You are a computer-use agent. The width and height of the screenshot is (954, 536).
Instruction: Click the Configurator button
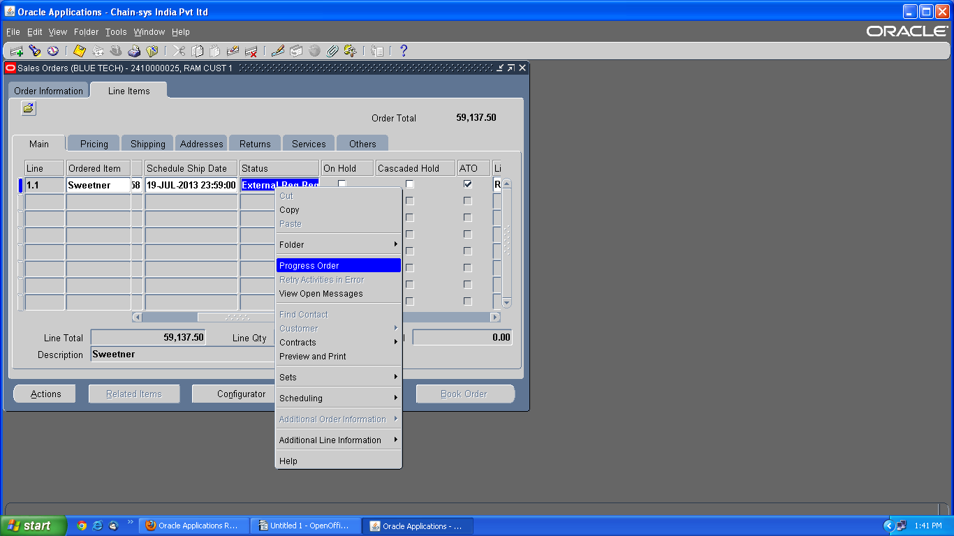pos(234,394)
